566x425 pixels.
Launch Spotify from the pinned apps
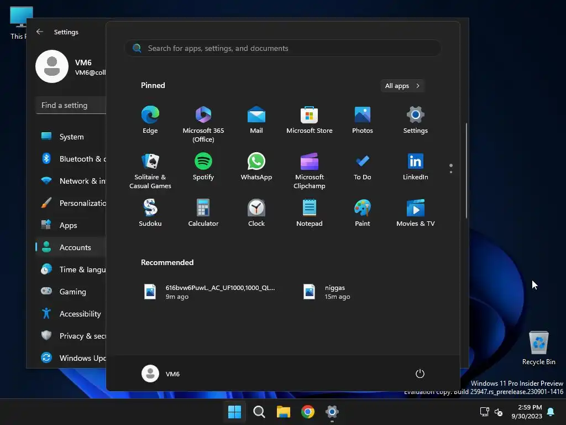[x=203, y=167]
